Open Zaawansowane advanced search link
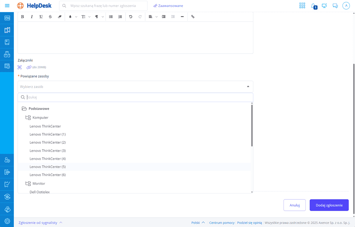 (168, 6)
